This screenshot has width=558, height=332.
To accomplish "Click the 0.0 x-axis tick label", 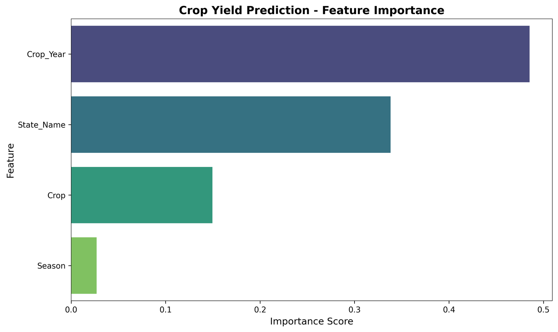I will [71, 309].
